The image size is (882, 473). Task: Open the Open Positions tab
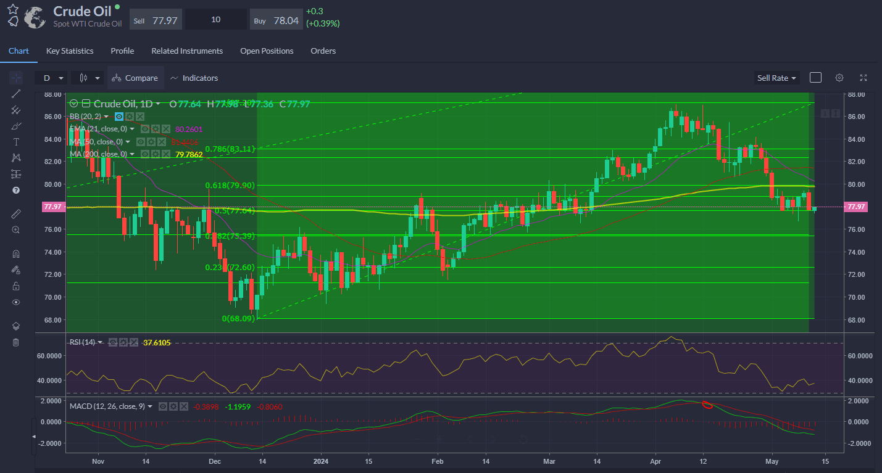tap(267, 51)
